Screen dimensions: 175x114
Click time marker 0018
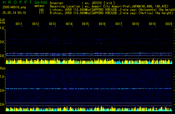pos(135,24)
